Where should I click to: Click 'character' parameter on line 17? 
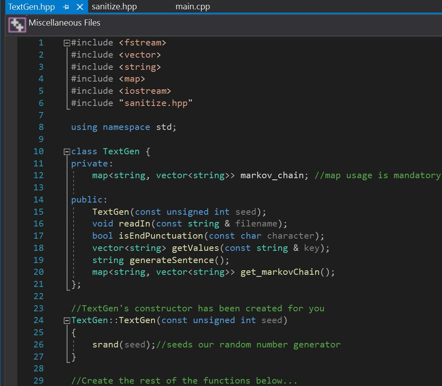coord(290,236)
